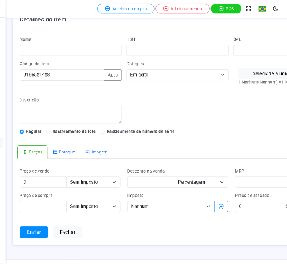
Task: Click the Nome input field
Action: pos(70,51)
